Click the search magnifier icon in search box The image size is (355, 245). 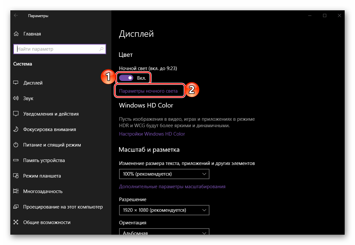tap(101, 49)
